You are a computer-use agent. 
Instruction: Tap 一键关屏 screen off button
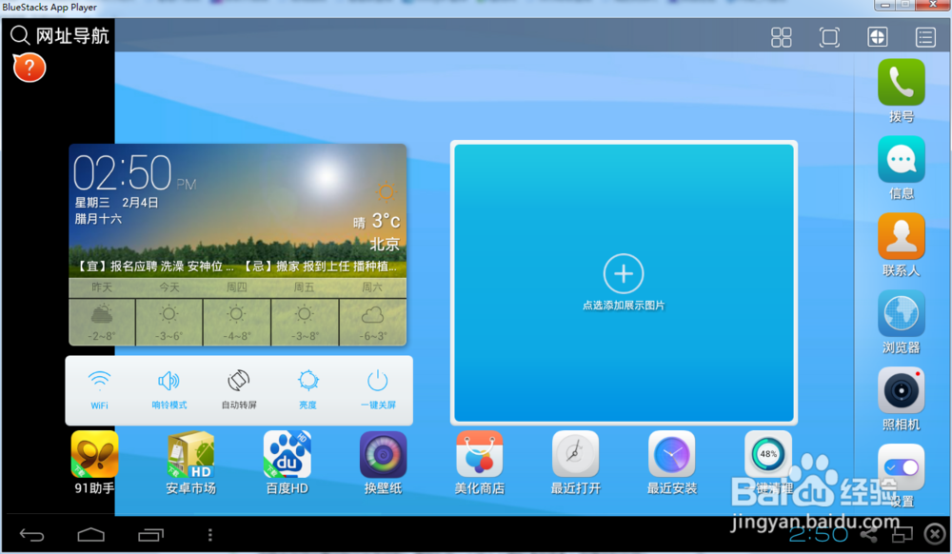(x=378, y=390)
